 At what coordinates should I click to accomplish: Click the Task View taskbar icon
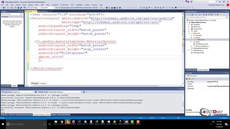click(x=50, y=124)
